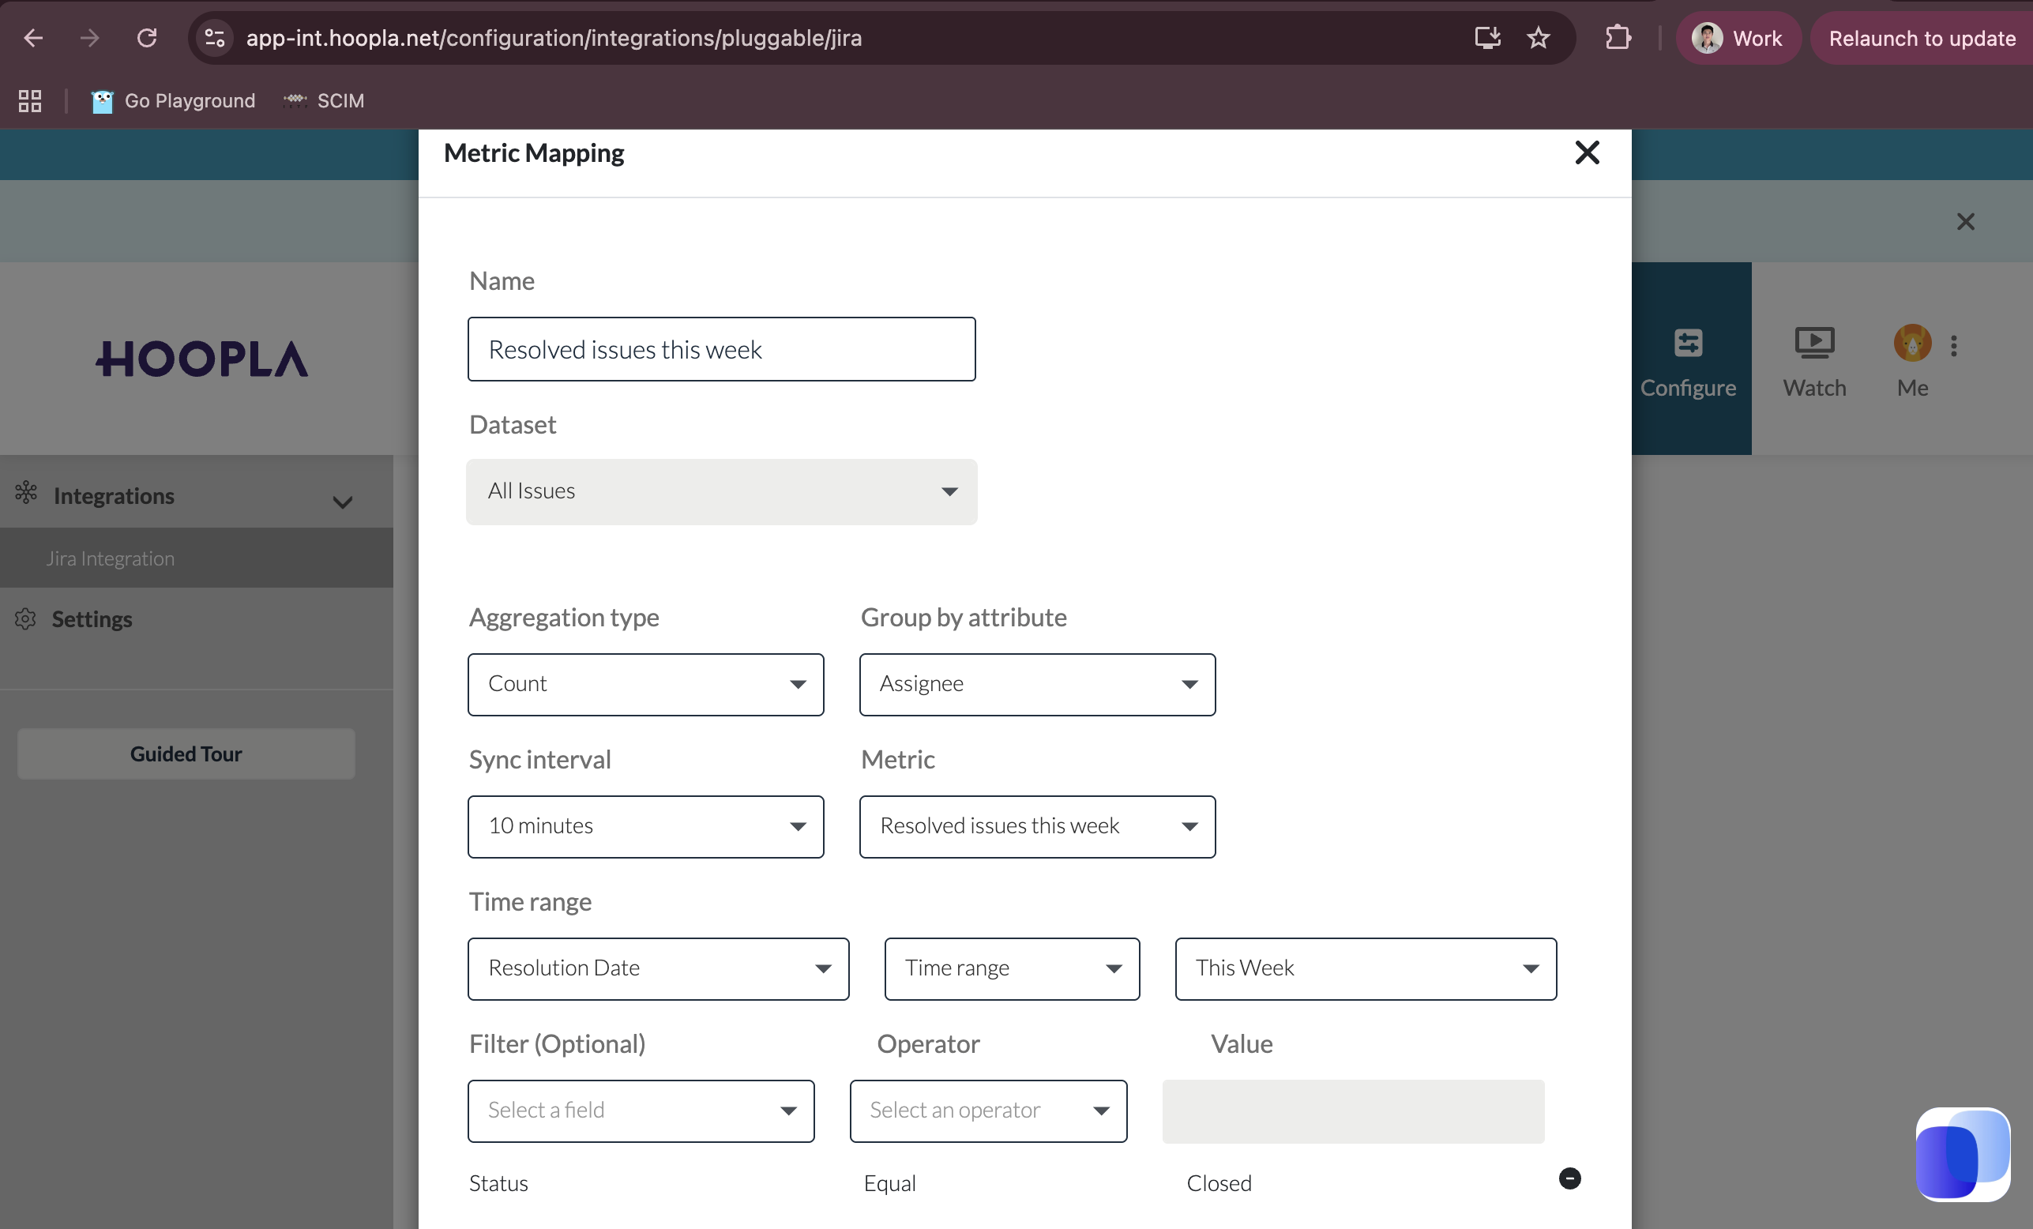
Task: Start the Guided Tour
Action: [186, 754]
